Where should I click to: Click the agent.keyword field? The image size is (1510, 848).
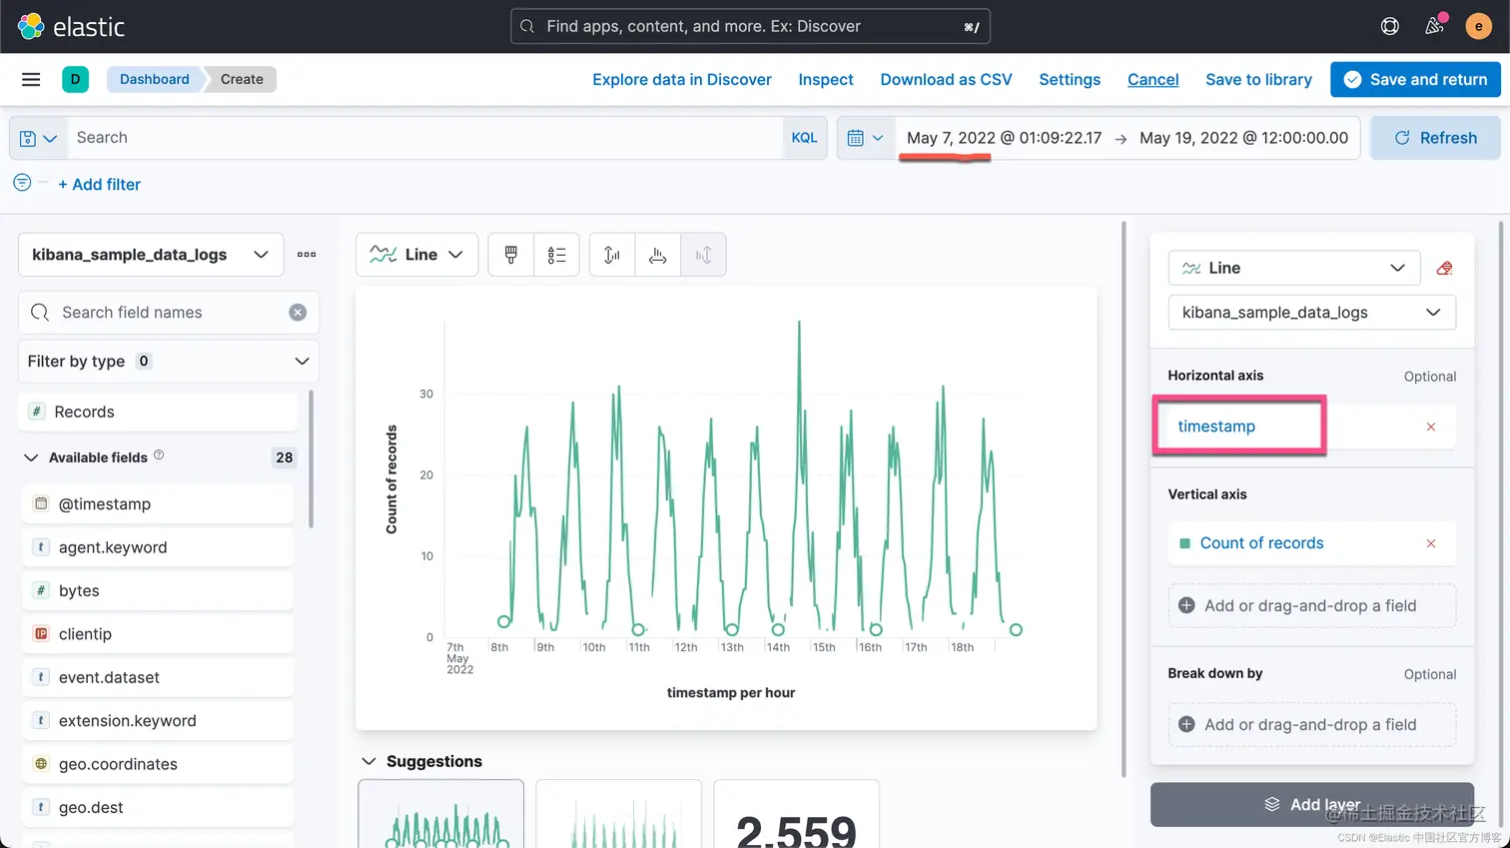tap(158, 547)
